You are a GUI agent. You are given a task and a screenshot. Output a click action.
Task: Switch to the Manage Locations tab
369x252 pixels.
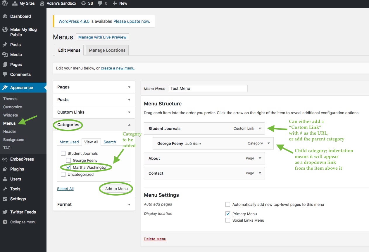[x=107, y=50]
